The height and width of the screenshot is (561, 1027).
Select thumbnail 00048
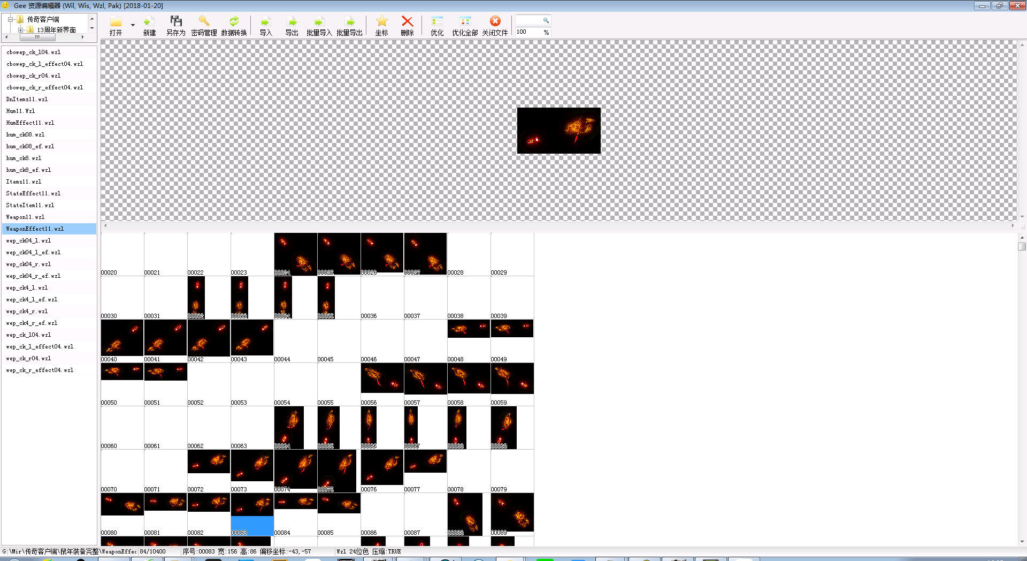(469, 340)
